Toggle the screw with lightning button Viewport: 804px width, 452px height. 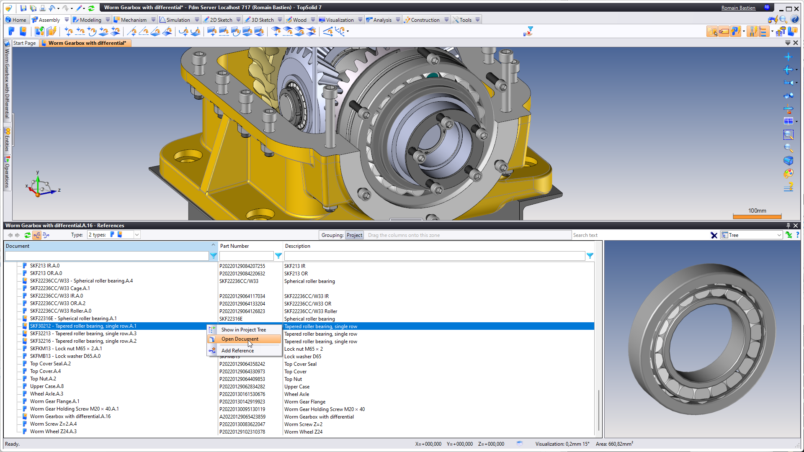[753, 31]
